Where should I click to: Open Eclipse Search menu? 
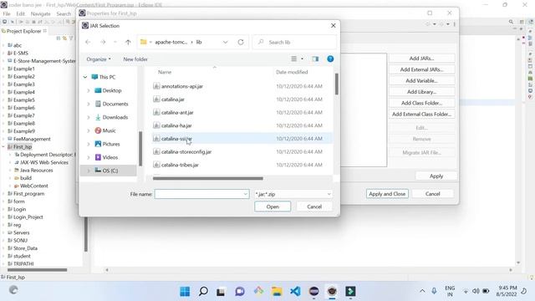[64, 13]
